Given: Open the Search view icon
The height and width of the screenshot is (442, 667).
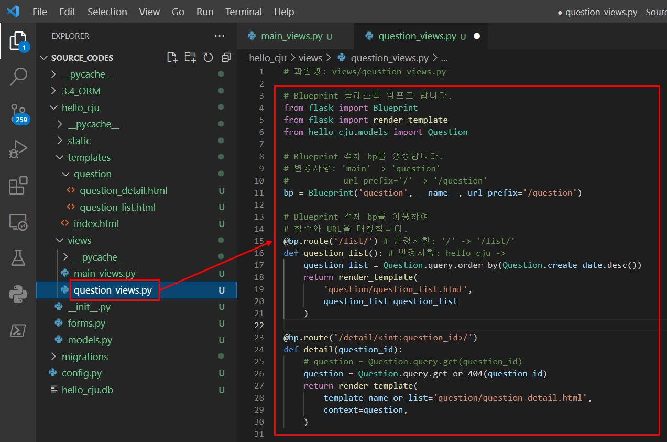Looking at the screenshot, I should [x=18, y=77].
